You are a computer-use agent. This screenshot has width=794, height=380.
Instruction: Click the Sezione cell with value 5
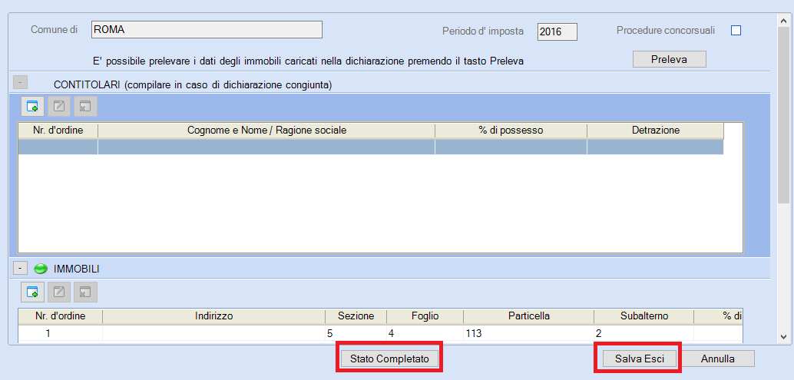(356, 333)
